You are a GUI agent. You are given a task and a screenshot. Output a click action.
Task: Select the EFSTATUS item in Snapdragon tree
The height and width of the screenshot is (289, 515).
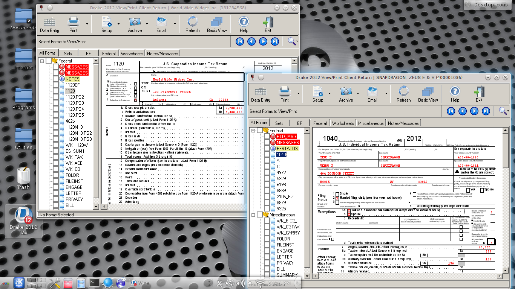(287, 149)
